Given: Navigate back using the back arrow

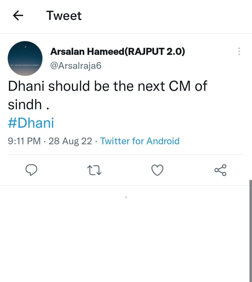Looking at the screenshot, I should (x=18, y=16).
